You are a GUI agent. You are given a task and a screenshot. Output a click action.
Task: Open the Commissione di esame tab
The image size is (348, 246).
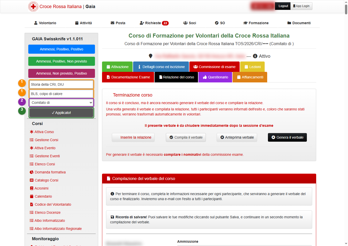pos(214,67)
